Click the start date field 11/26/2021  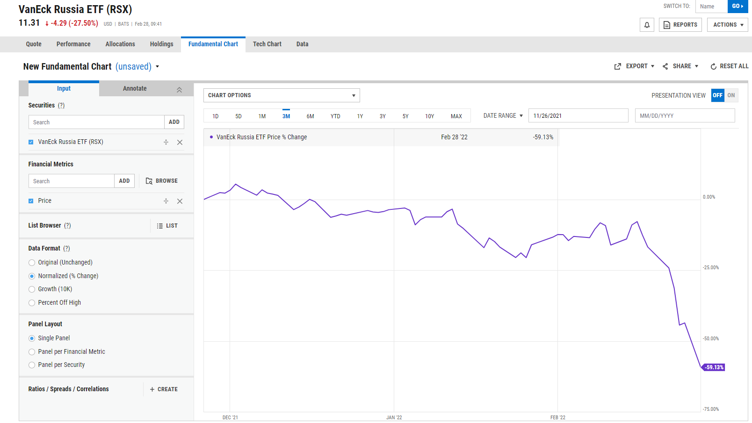click(x=578, y=115)
